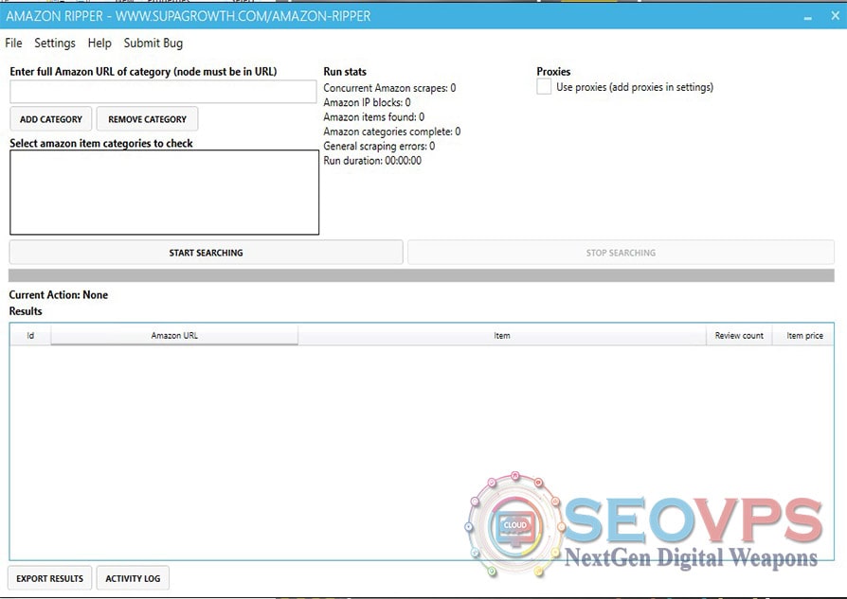Click the EXPORT RESULTS button
The image size is (847, 599).
click(x=49, y=578)
